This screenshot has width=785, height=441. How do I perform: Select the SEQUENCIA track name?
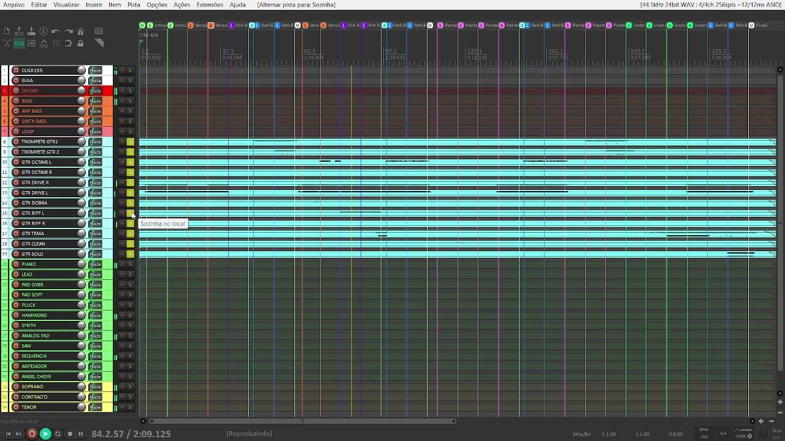34,356
